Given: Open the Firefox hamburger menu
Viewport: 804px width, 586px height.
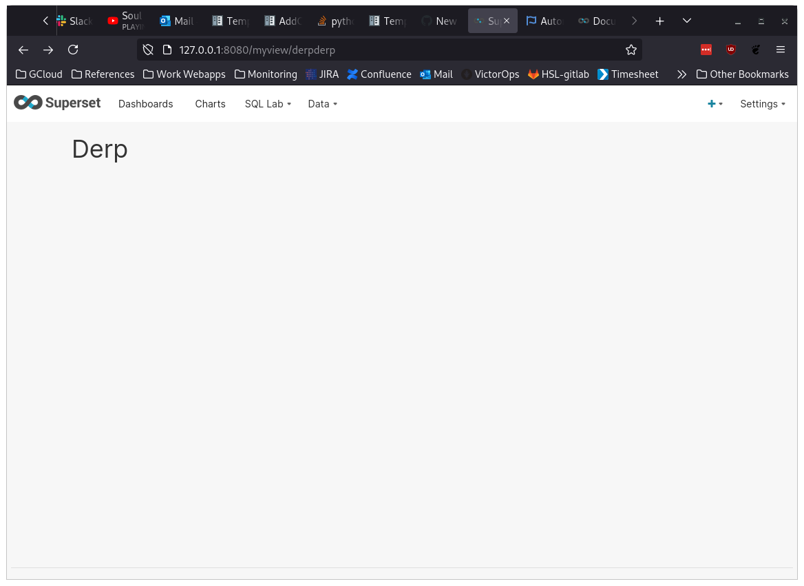Looking at the screenshot, I should tap(781, 50).
